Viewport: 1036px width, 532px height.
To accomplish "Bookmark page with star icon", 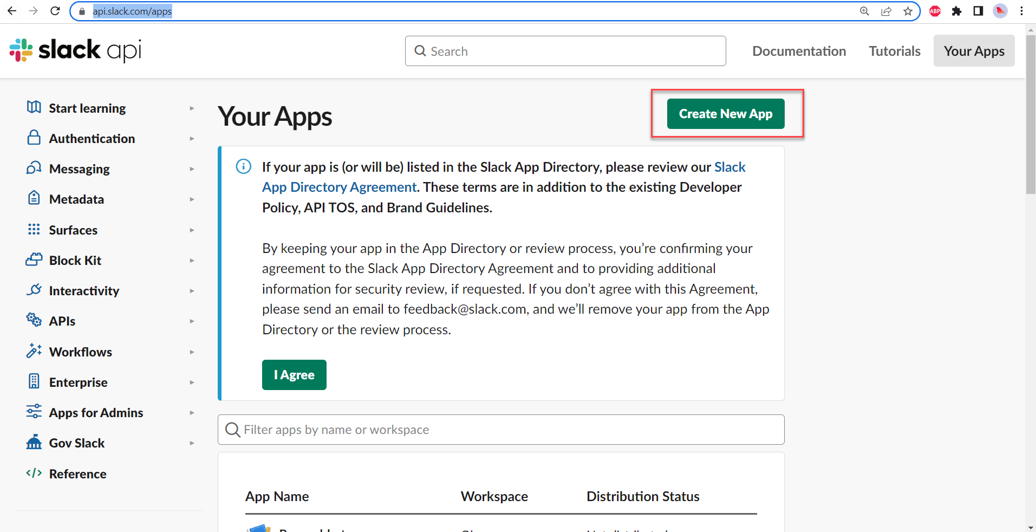I will 908,11.
